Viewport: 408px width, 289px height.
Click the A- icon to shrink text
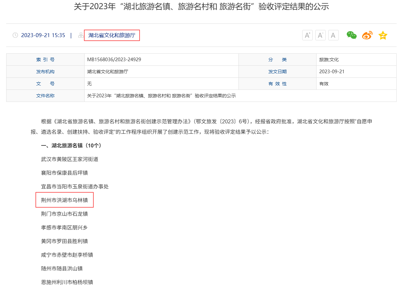click(x=320, y=35)
